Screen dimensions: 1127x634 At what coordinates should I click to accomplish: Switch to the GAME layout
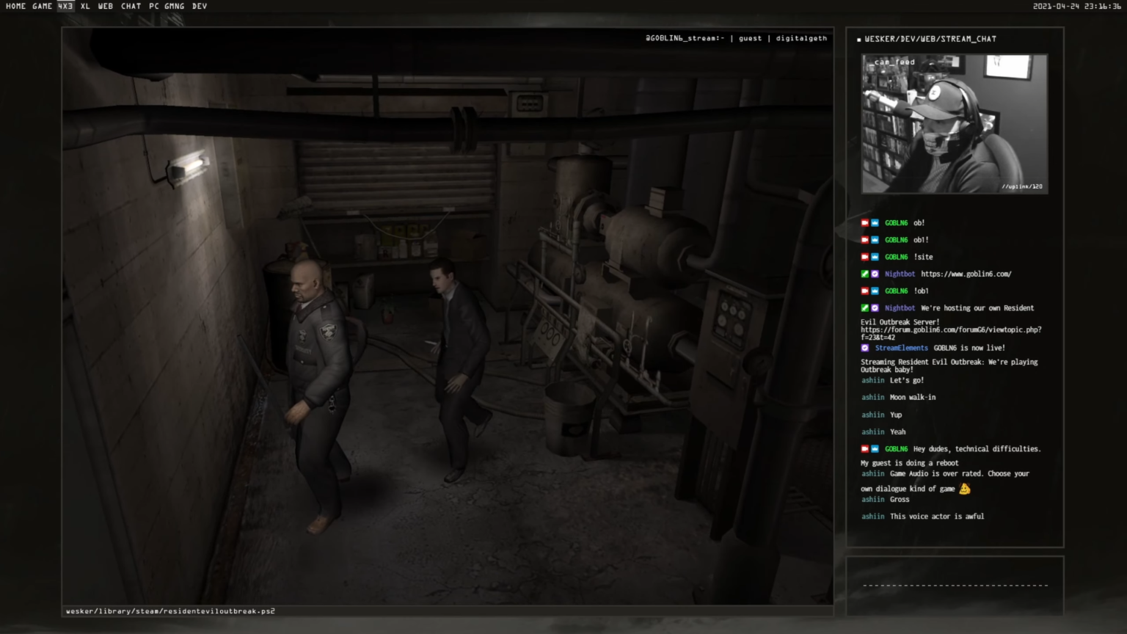[x=42, y=6]
